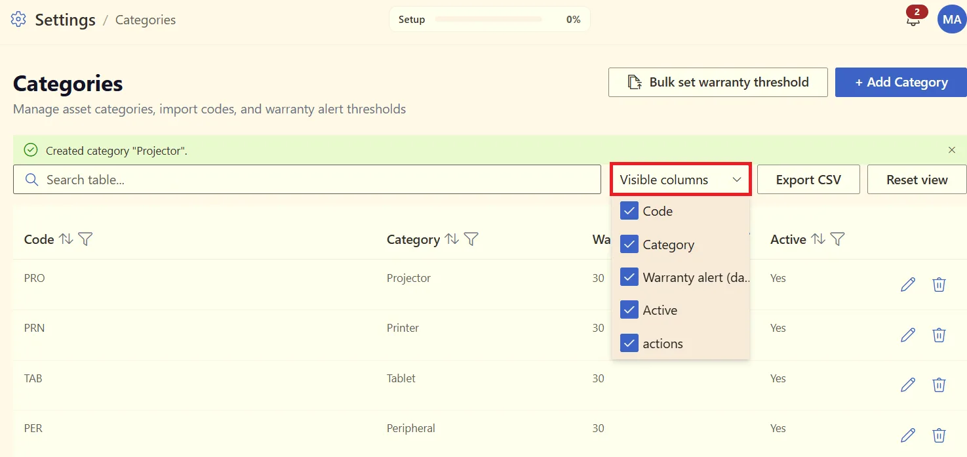Edit the Projector category row
967x457 pixels.
tap(908, 285)
